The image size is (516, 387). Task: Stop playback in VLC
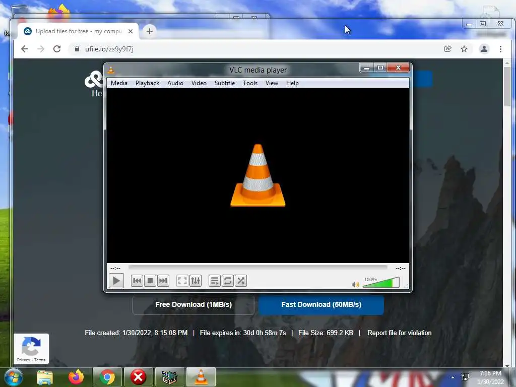pos(150,281)
